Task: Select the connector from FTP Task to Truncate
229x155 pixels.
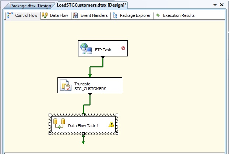Action: click(x=96, y=67)
